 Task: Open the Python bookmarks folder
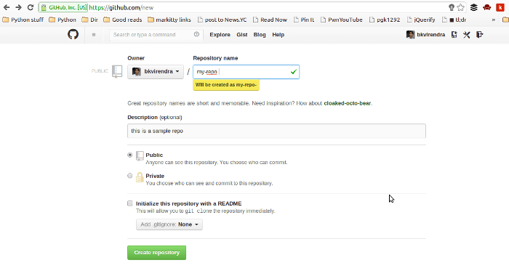click(63, 20)
